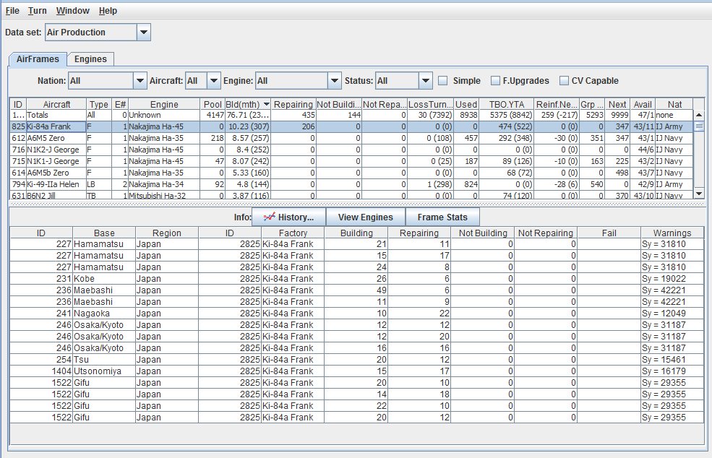This screenshot has height=458, width=712.
Task: Click the Sy = 12049 warning cell
Action: [x=672, y=314]
